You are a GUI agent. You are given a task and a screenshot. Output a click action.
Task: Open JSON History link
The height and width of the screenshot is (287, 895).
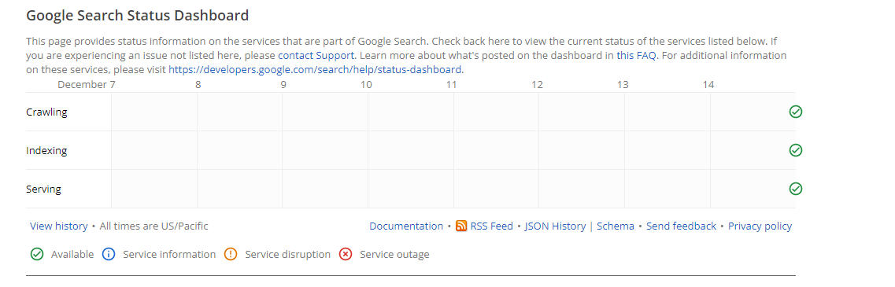[556, 226]
